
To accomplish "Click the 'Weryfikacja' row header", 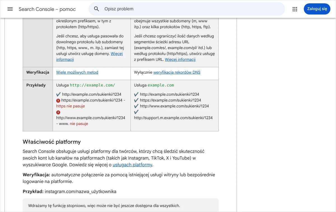I will 38,72.
